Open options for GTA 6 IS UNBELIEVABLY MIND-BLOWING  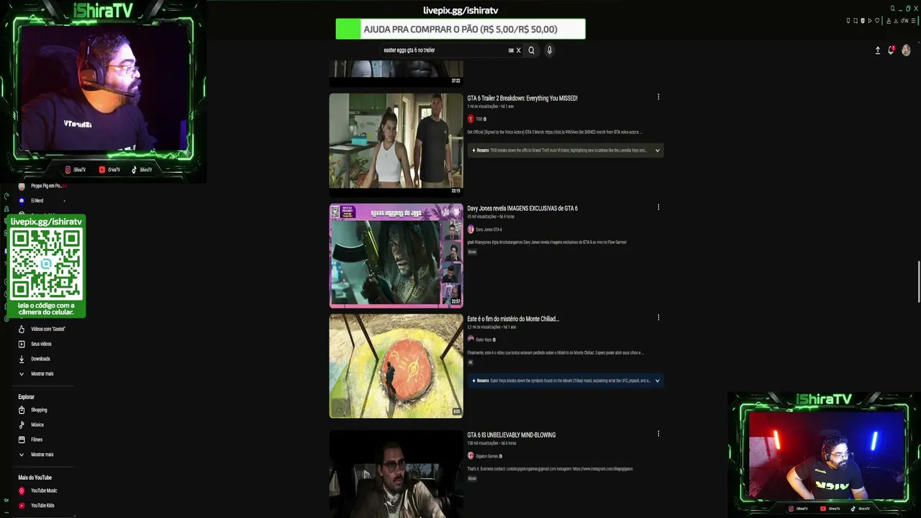pyautogui.click(x=658, y=434)
